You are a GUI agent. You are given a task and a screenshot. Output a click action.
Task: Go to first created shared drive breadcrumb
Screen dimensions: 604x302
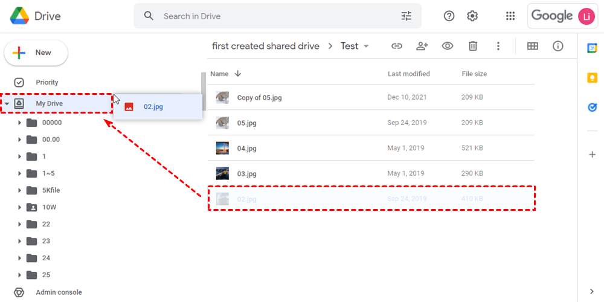(266, 46)
